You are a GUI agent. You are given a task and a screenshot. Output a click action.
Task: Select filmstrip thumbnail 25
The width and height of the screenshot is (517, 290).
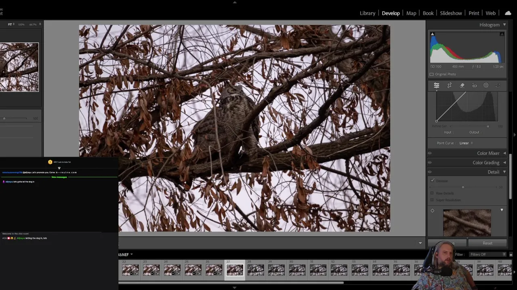coord(193,270)
